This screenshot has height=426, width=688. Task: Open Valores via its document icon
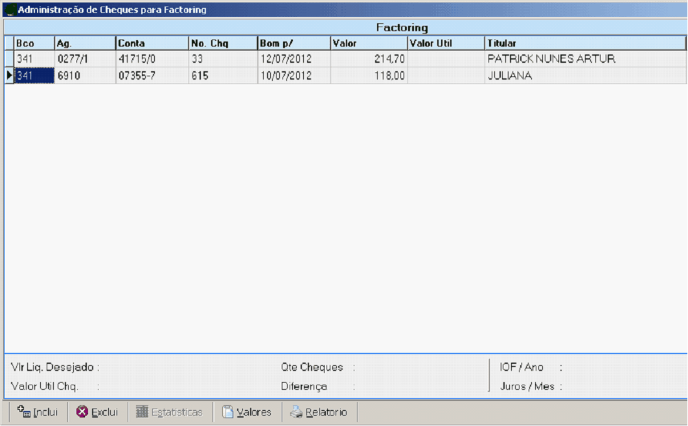click(227, 412)
